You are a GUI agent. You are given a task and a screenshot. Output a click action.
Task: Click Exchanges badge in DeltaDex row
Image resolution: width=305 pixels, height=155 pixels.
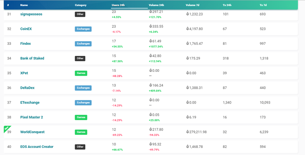83,88
